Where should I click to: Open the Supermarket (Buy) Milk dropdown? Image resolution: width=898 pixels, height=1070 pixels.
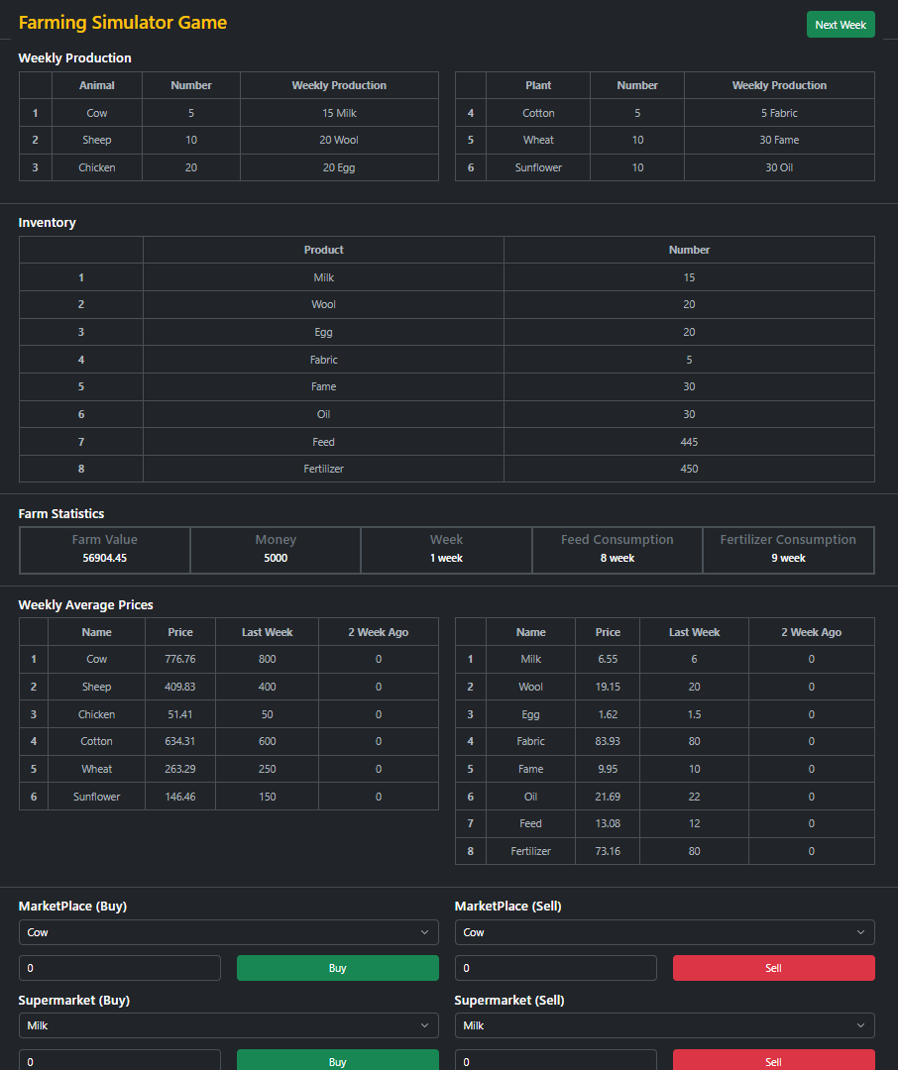(228, 1025)
